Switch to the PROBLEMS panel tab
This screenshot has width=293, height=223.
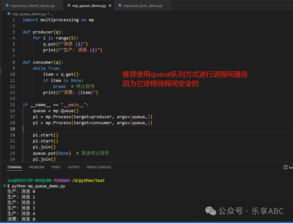coord(37,167)
